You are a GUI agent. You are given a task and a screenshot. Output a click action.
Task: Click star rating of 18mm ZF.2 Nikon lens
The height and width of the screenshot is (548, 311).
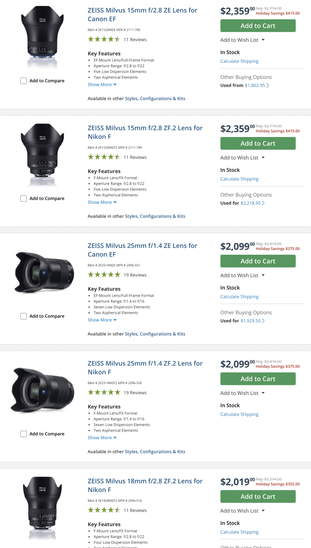tap(104, 510)
